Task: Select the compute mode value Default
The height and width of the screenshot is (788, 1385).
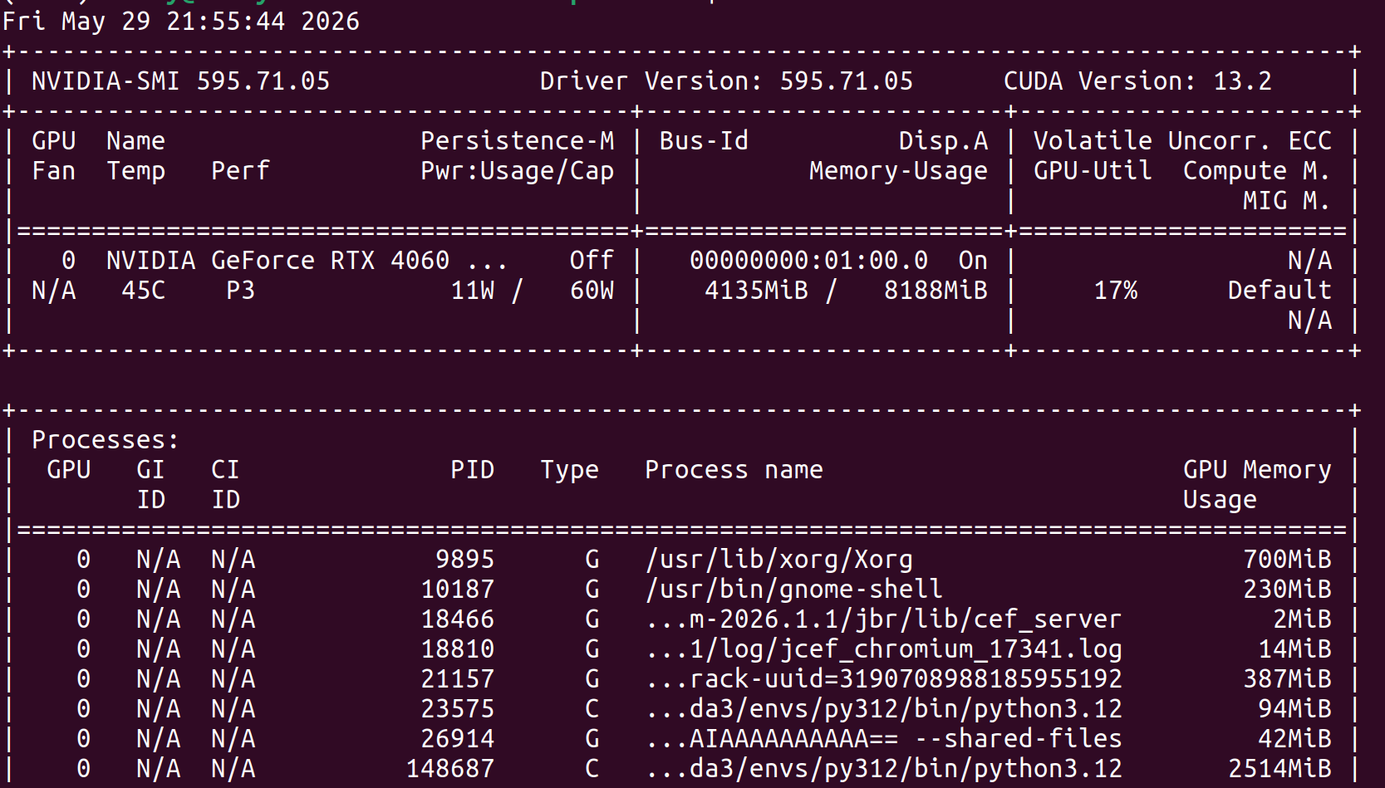Action: point(1279,291)
